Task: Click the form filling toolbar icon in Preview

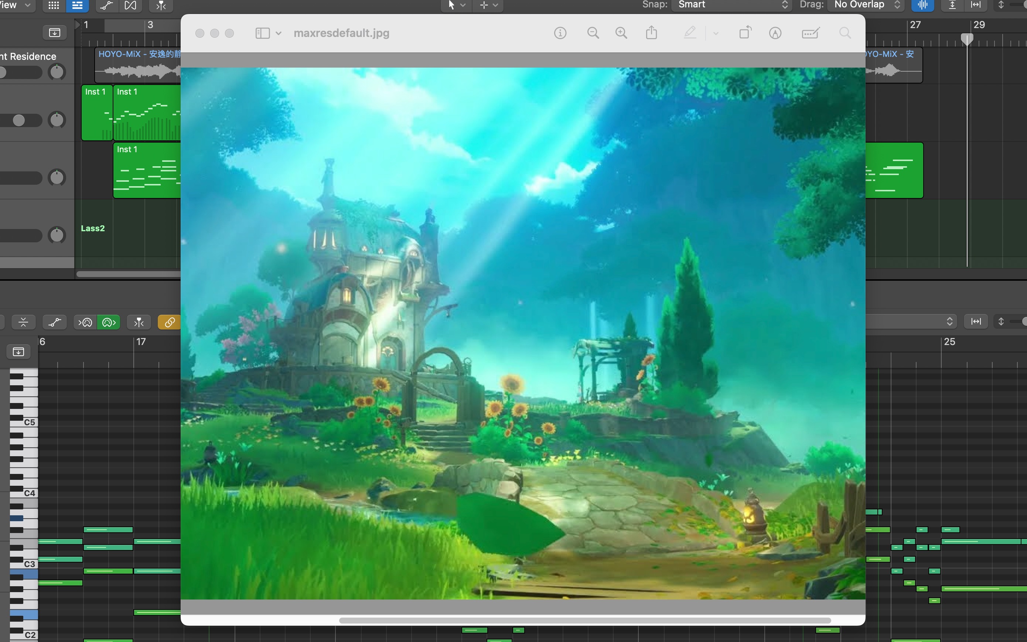Action: point(811,33)
